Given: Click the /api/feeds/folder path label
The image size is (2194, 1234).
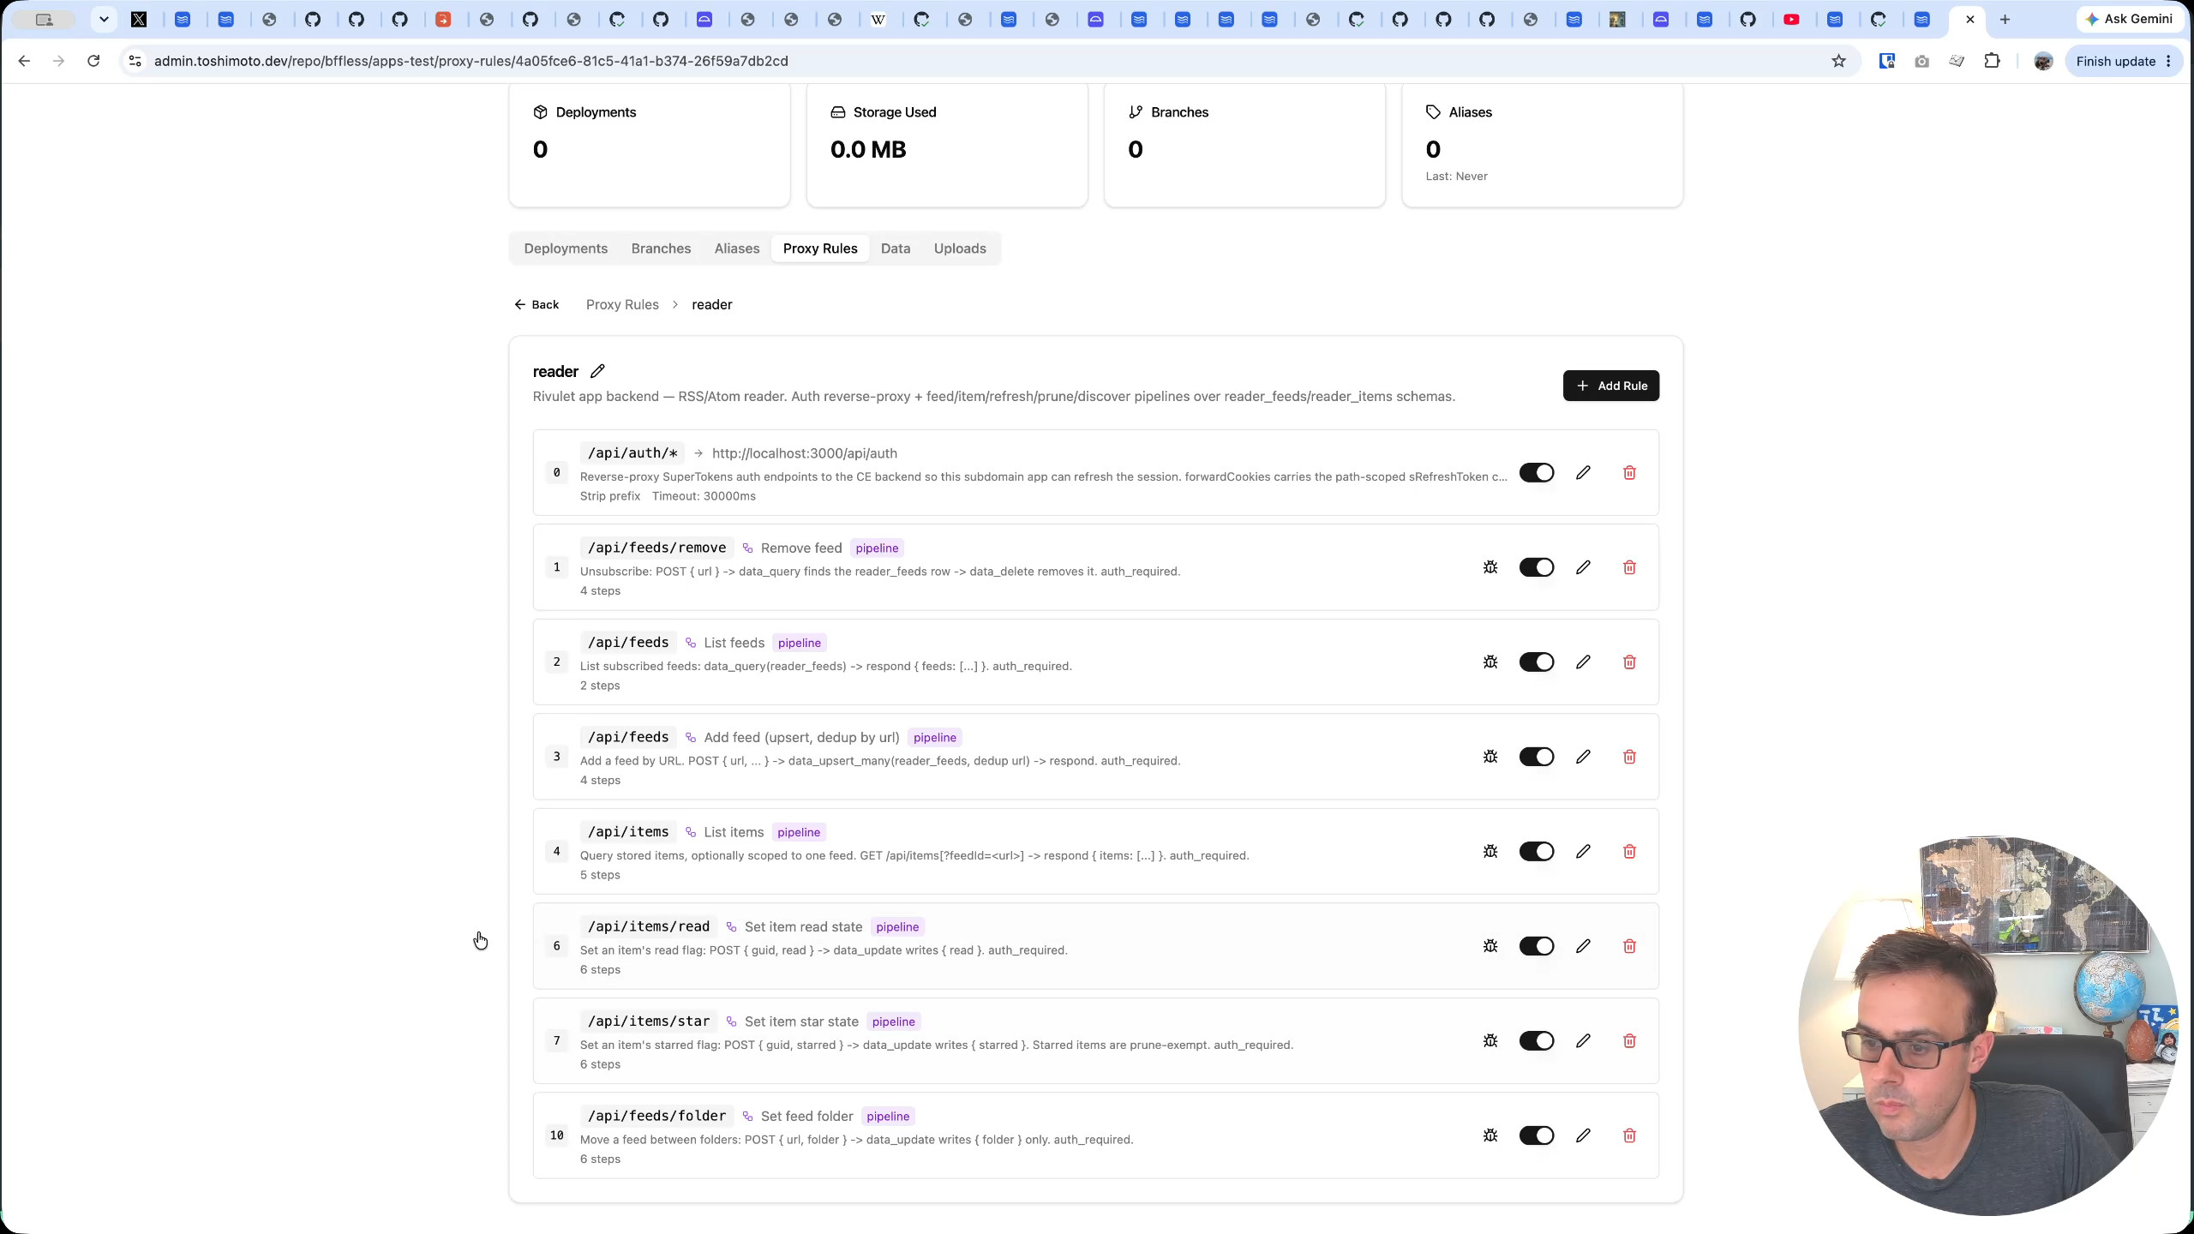Looking at the screenshot, I should pos(656,1116).
